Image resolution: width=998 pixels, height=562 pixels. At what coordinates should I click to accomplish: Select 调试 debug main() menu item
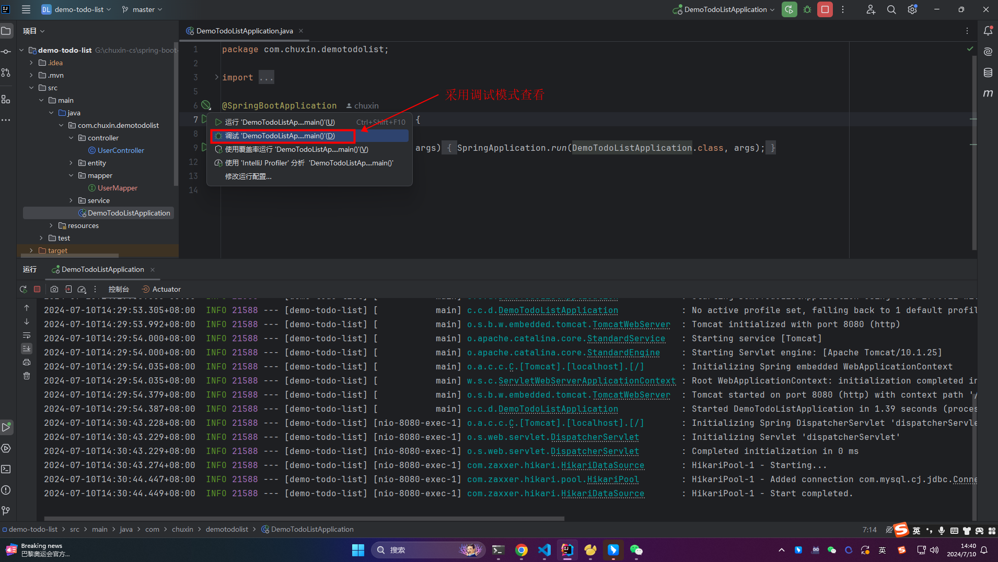click(310, 136)
